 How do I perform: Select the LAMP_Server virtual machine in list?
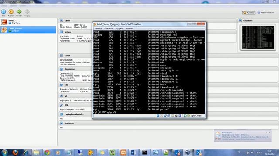pyautogui.click(x=28, y=29)
